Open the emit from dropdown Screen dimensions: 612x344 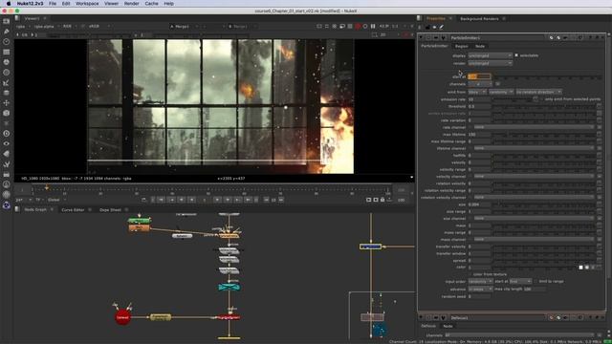tap(477, 92)
